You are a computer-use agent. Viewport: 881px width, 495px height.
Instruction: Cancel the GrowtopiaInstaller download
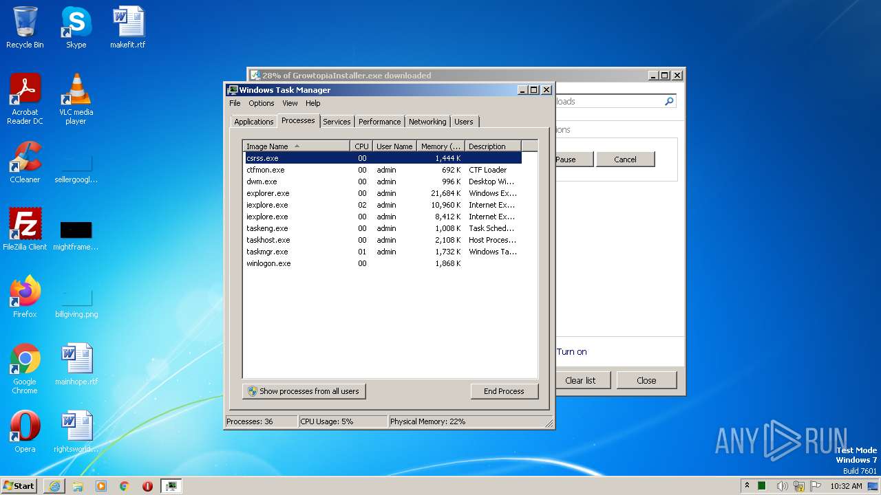click(x=625, y=159)
